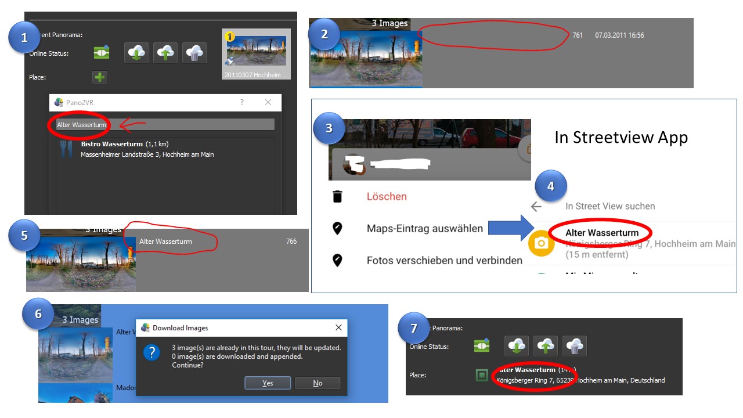Click Yes in the Download Images dialog
Viewport: 743px width, 418px height.
click(268, 383)
